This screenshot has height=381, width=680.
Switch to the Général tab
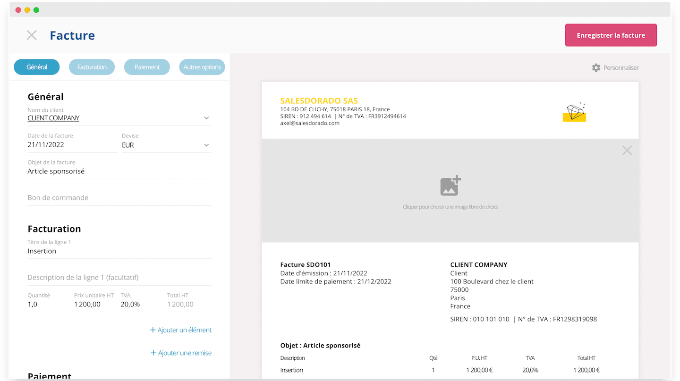click(37, 67)
